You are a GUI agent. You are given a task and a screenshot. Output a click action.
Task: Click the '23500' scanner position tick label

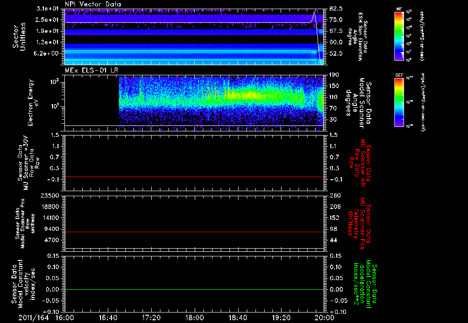pyautogui.click(x=50, y=195)
